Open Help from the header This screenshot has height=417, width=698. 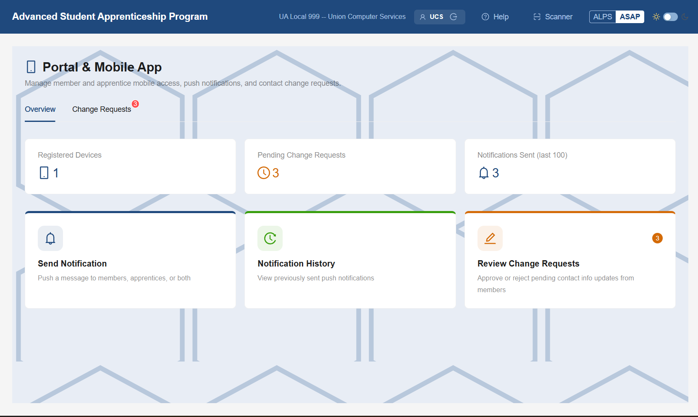tap(495, 17)
